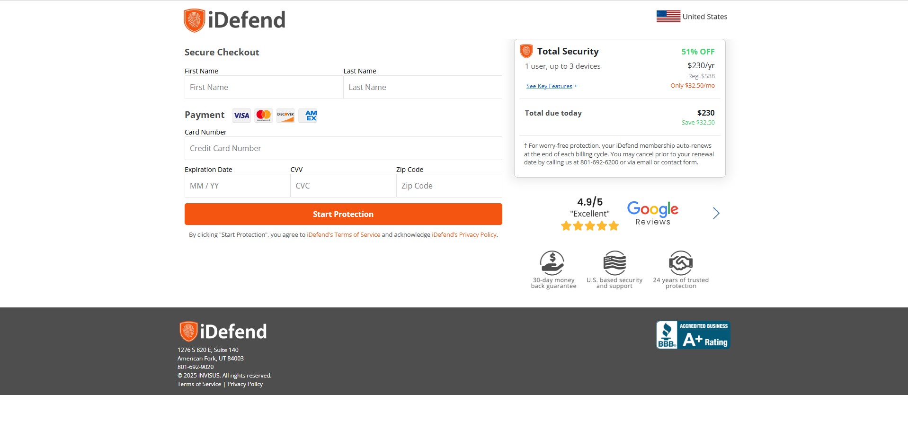
Task: Click the Discover card icon
Action: pyautogui.click(x=285, y=116)
